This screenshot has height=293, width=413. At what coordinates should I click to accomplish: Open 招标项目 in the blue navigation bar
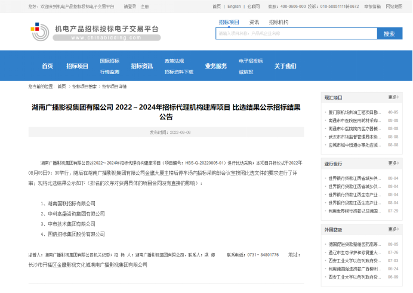tap(77, 66)
